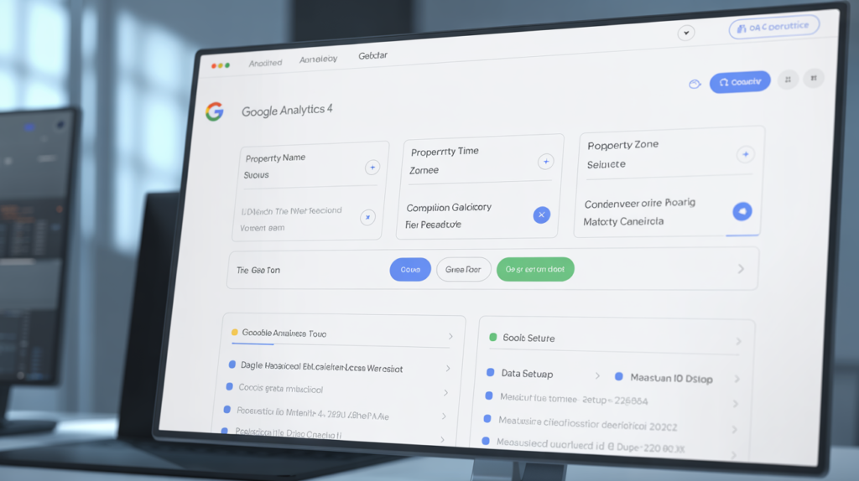The height and width of the screenshot is (481, 859).
Task: Expand the Rooustic lio Mntenhr row chevron
Action: coord(444,416)
